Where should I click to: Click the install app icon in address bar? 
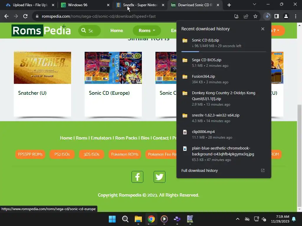click(236, 16)
